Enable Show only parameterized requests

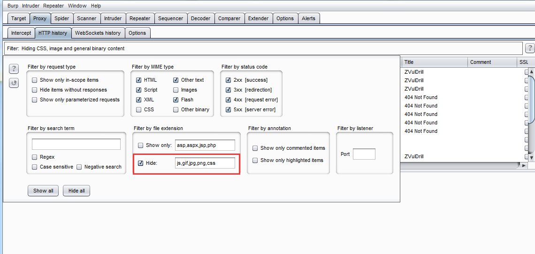(34, 100)
